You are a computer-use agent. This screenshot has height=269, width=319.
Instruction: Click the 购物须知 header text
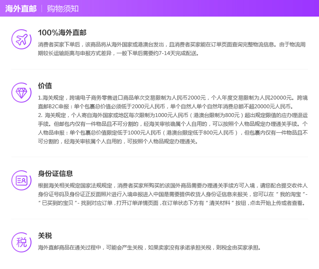62,9
